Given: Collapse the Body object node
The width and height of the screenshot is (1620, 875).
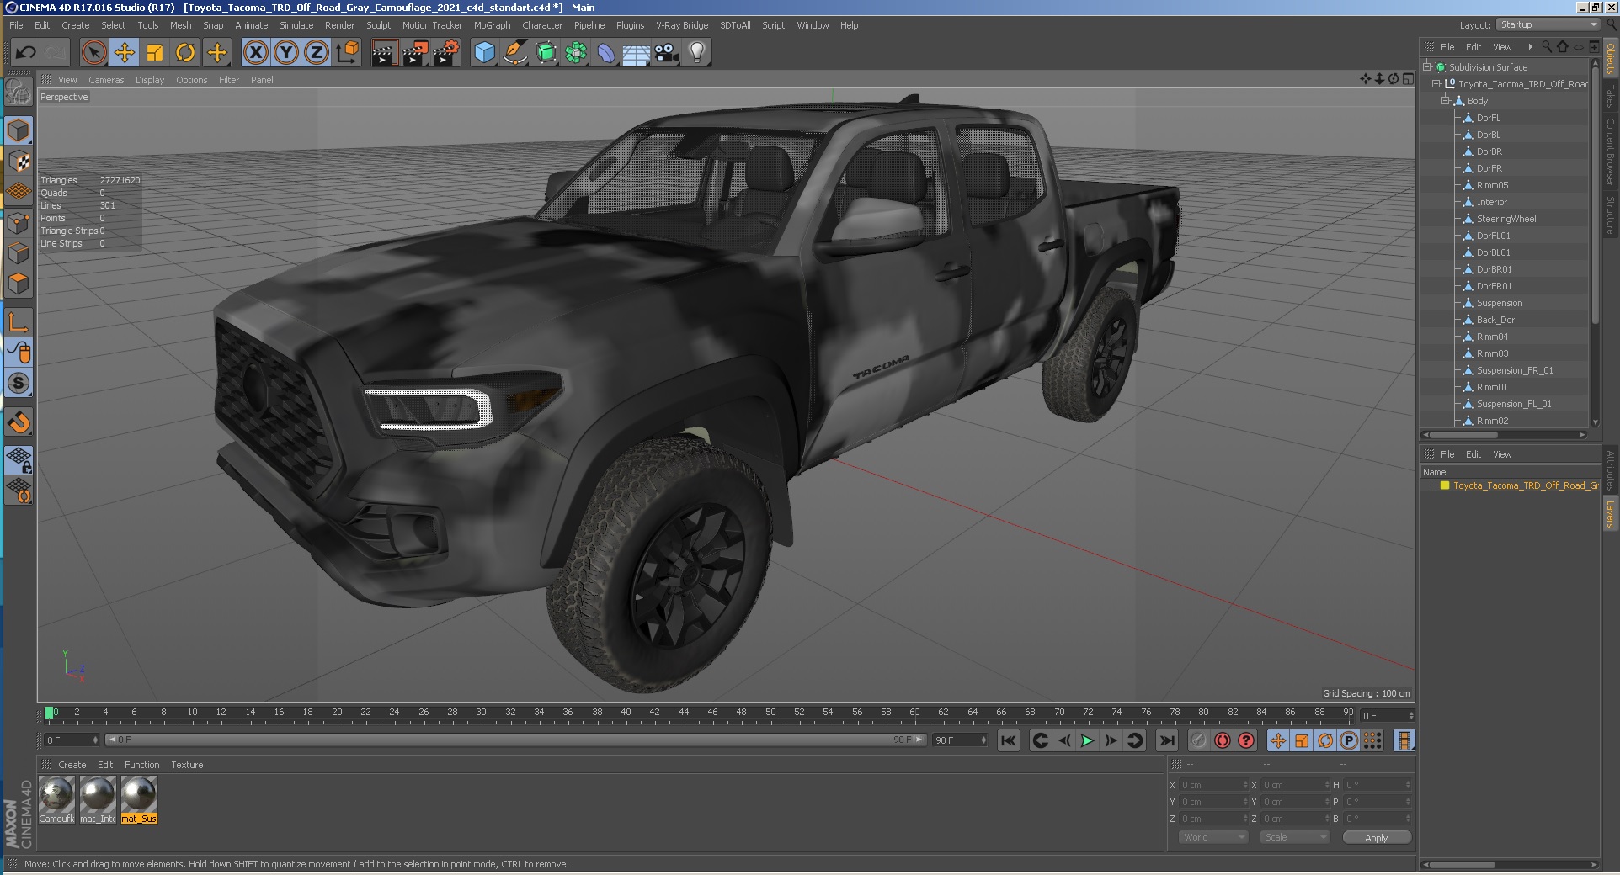Looking at the screenshot, I should click(x=1445, y=100).
